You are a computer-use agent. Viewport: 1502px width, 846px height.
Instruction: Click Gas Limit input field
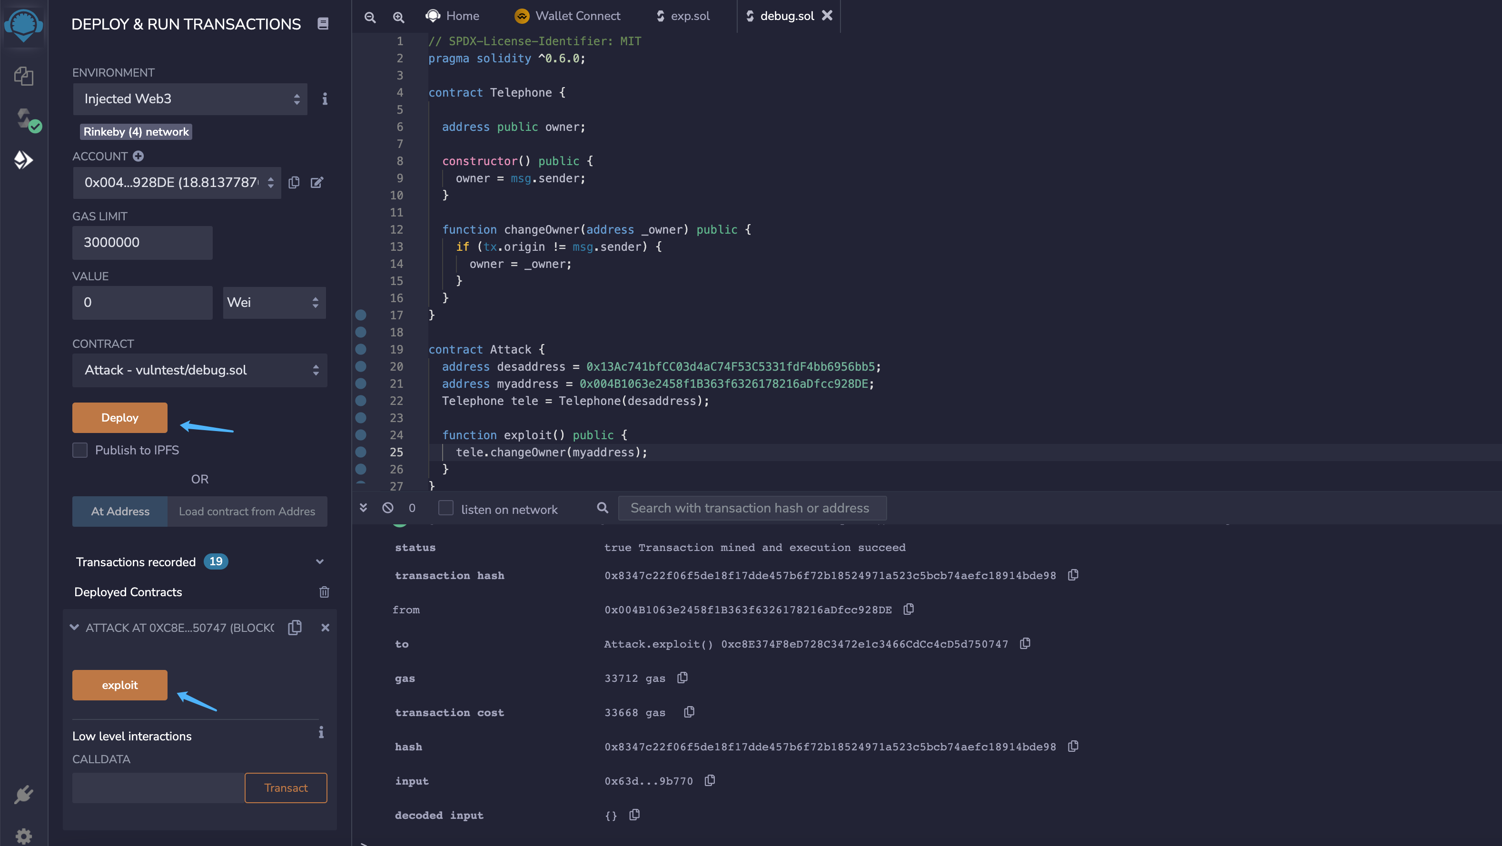click(x=142, y=243)
